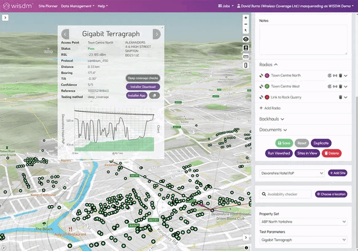Toggle map layer visibility eye icon

[x=246, y=39]
